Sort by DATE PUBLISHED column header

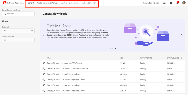pyautogui.click(x=173, y=58)
